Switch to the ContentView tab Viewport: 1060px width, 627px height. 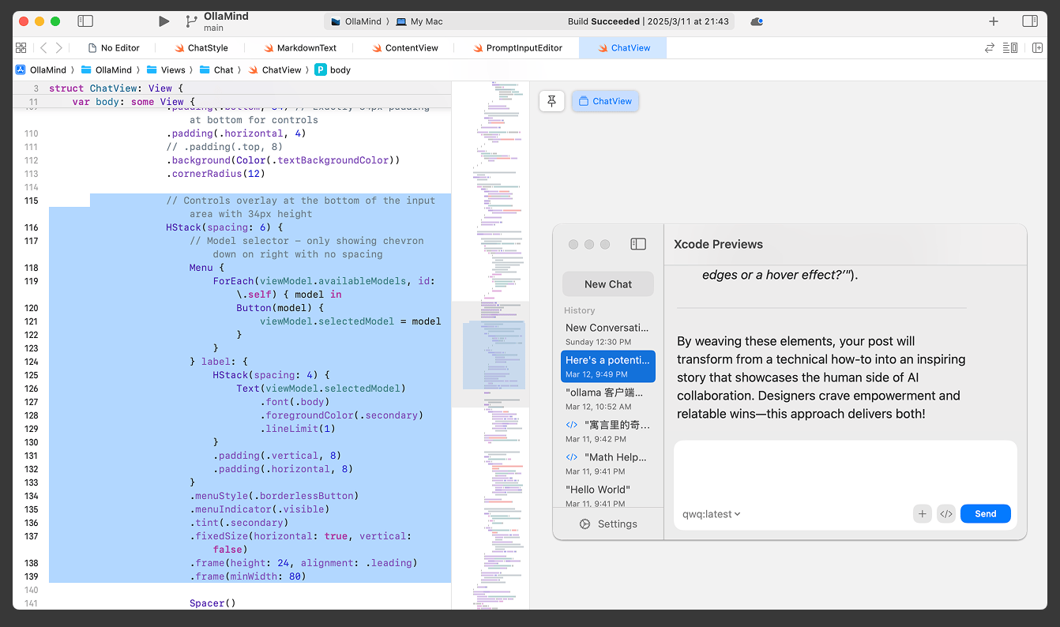pyautogui.click(x=404, y=47)
